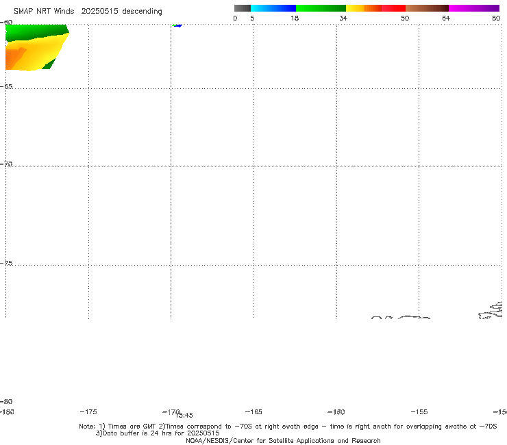
Task: Click the color bar label 18
Action: click(295, 18)
